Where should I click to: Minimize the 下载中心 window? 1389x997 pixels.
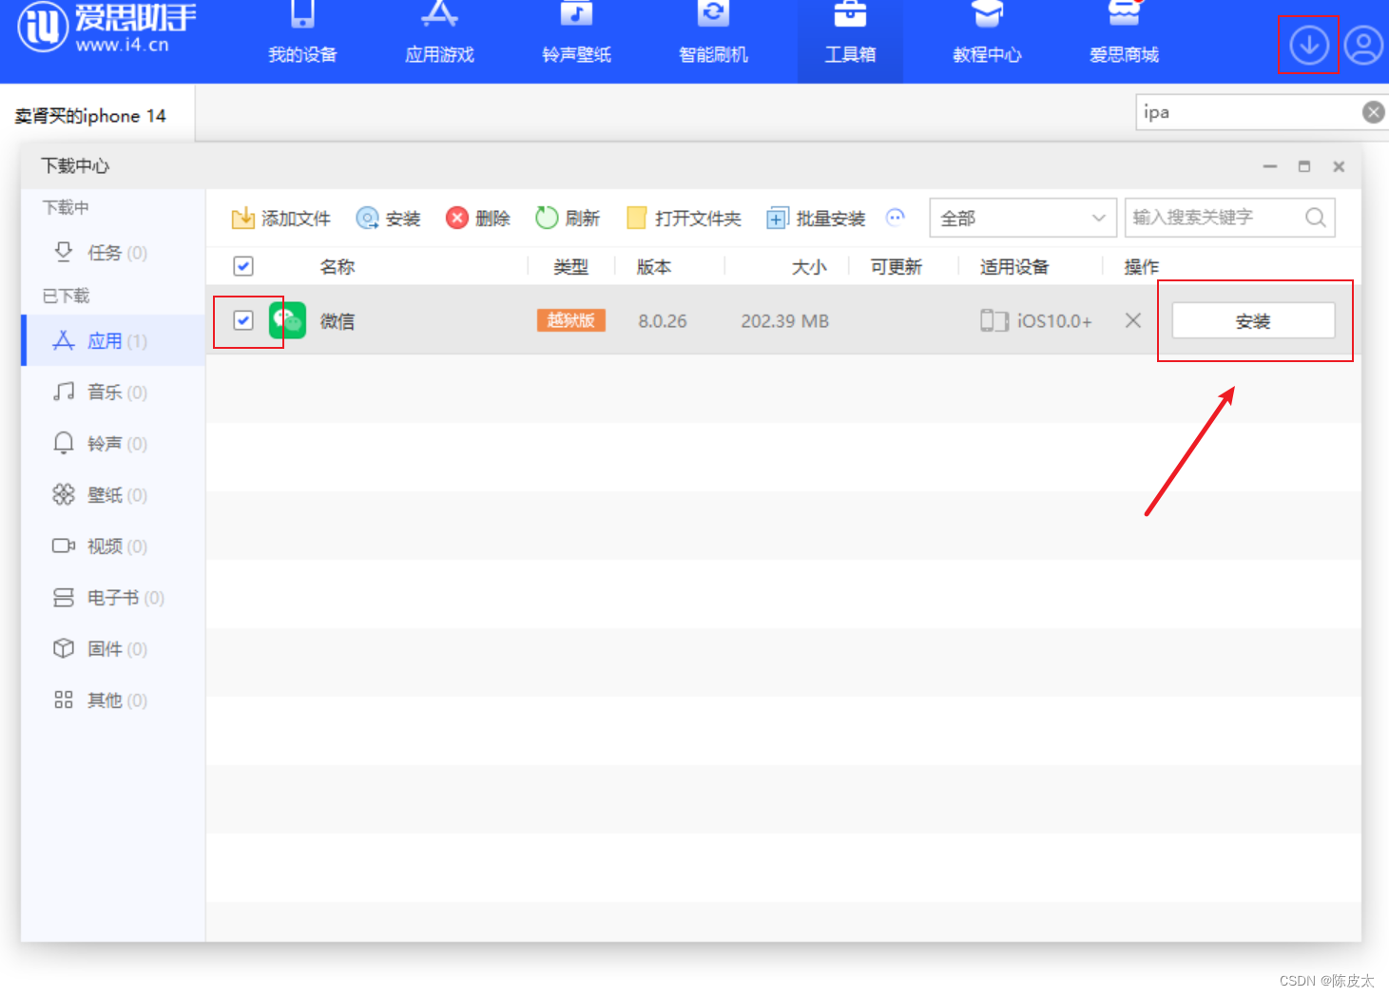[x=1270, y=166]
